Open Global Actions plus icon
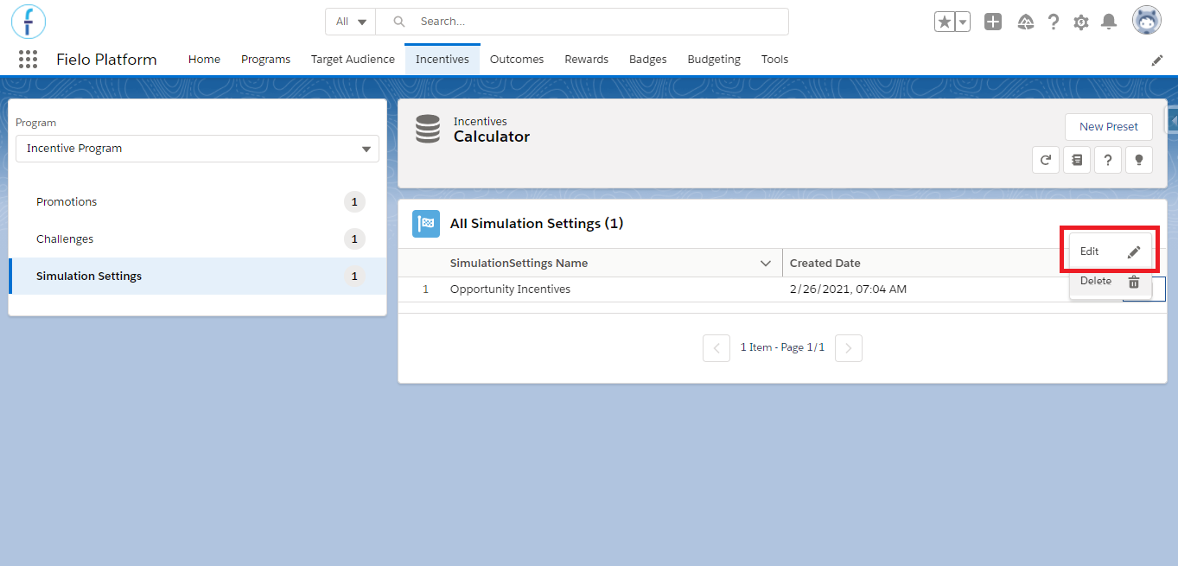The width and height of the screenshot is (1178, 566). tap(993, 22)
